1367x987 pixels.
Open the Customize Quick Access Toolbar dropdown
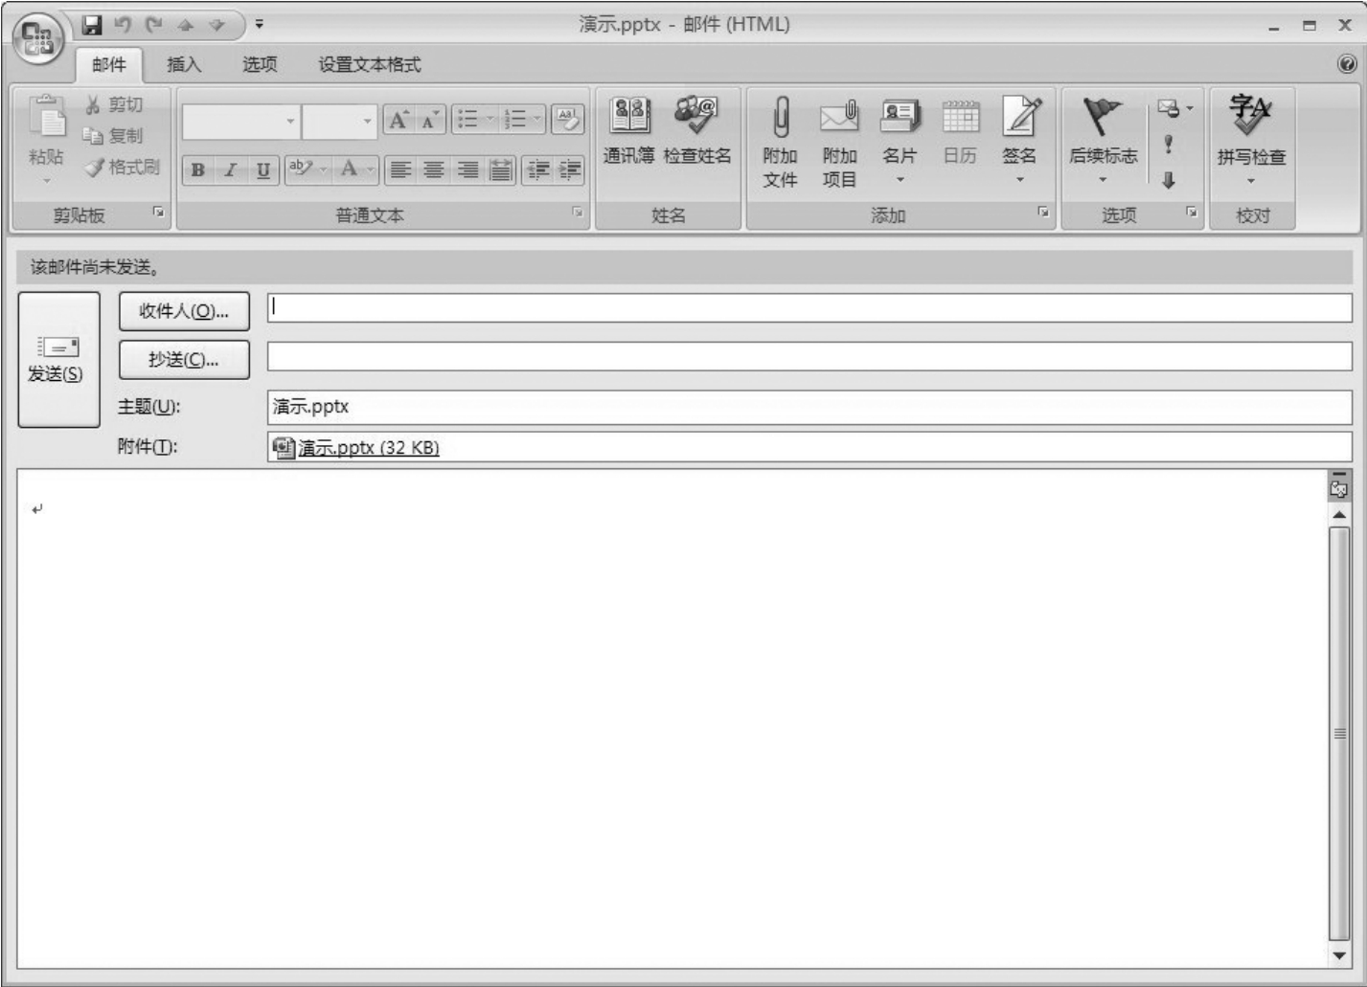259,25
